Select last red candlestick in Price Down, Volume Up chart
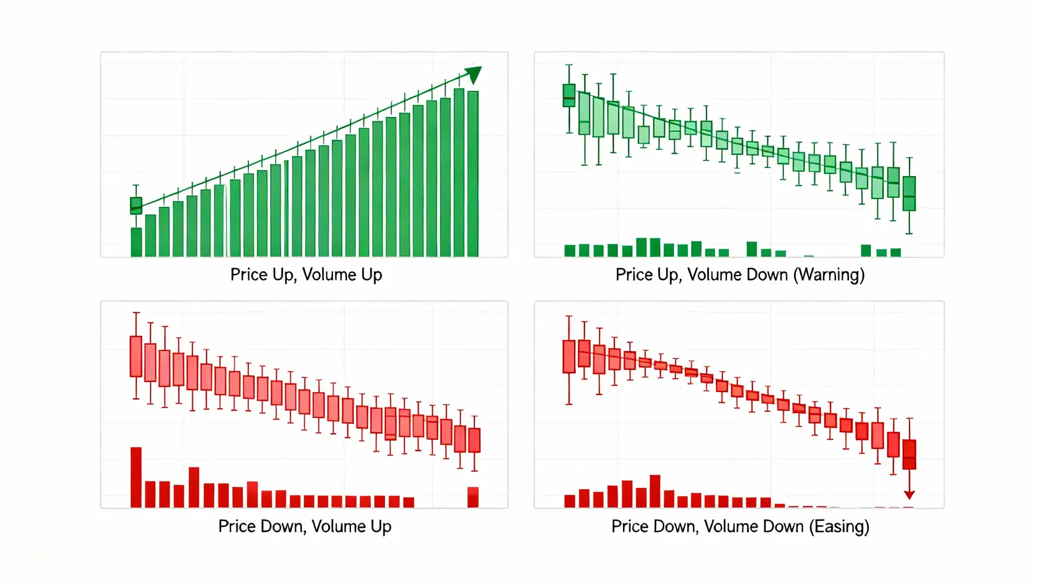This screenshot has height=583, width=1037. tap(474, 441)
